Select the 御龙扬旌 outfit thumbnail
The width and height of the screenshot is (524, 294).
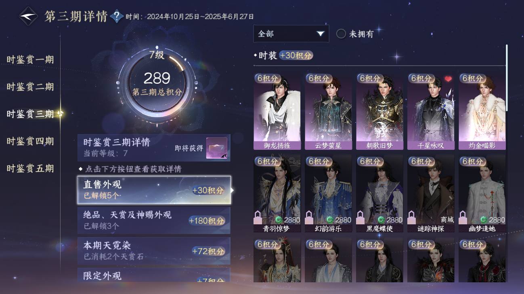[x=277, y=112]
